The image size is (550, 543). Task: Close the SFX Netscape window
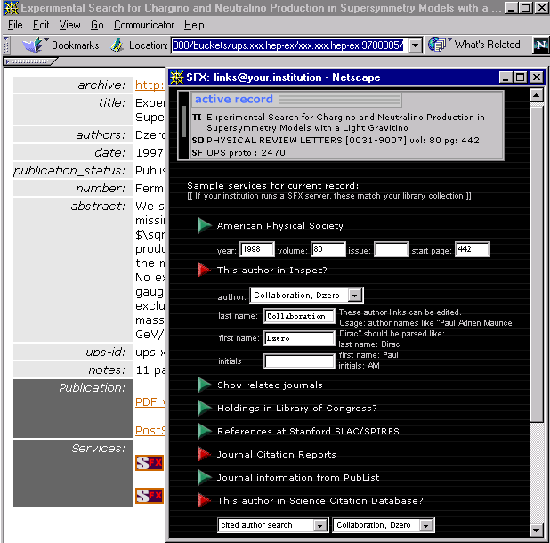[x=537, y=77]
